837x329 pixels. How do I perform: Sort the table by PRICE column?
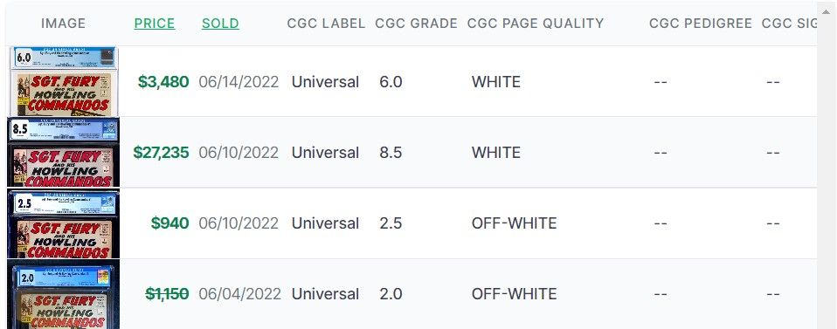155,24
